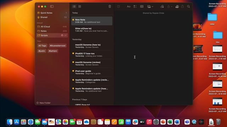Filter by #bluewaterroad tag
The width and height of the screenshot is (227, 127).
[57, 46]
